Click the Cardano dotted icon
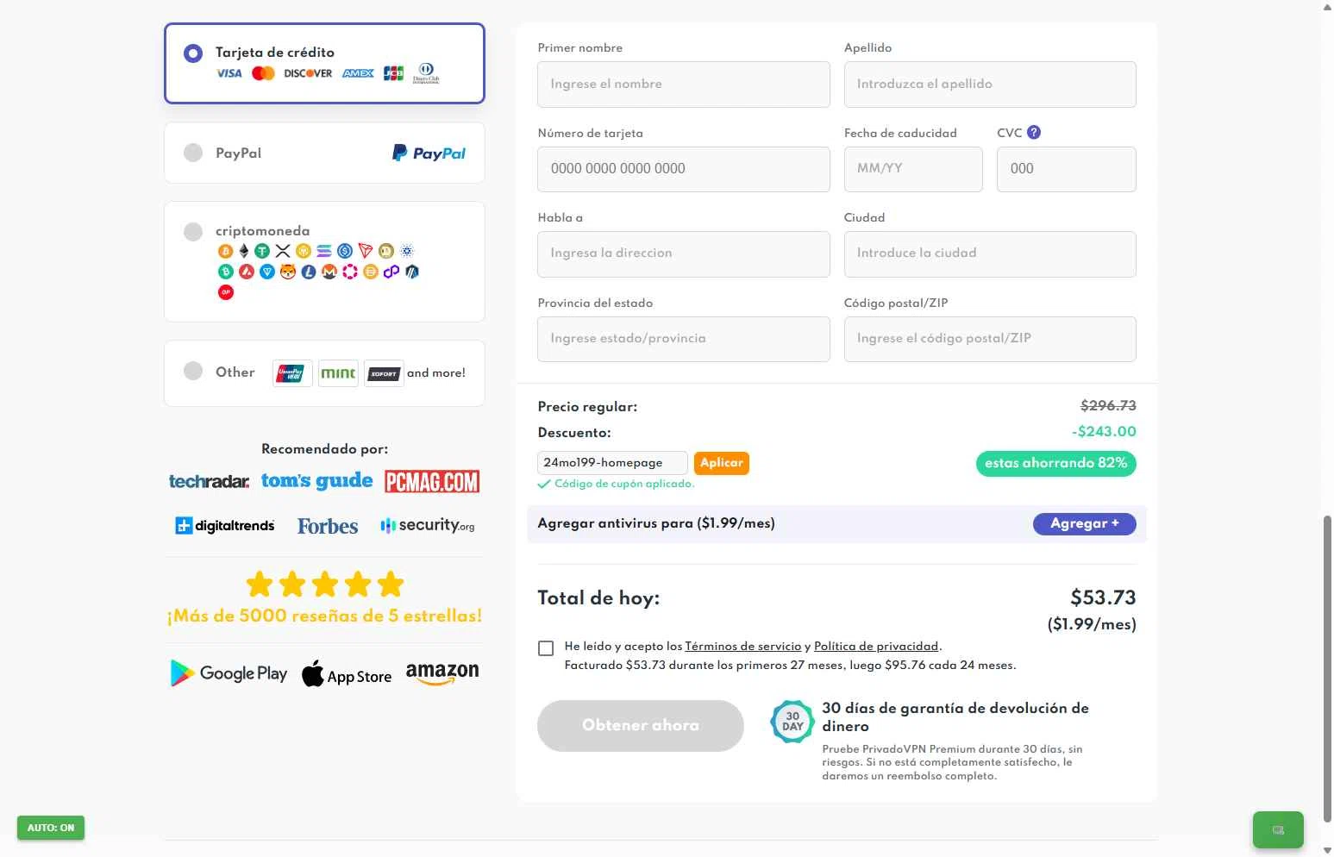 pos(406,251)
